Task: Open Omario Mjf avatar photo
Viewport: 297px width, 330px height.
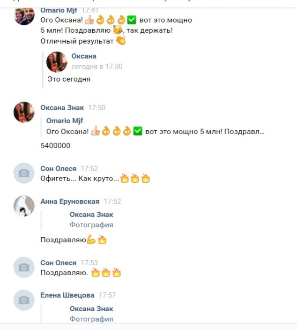Action: pos(24,16)
